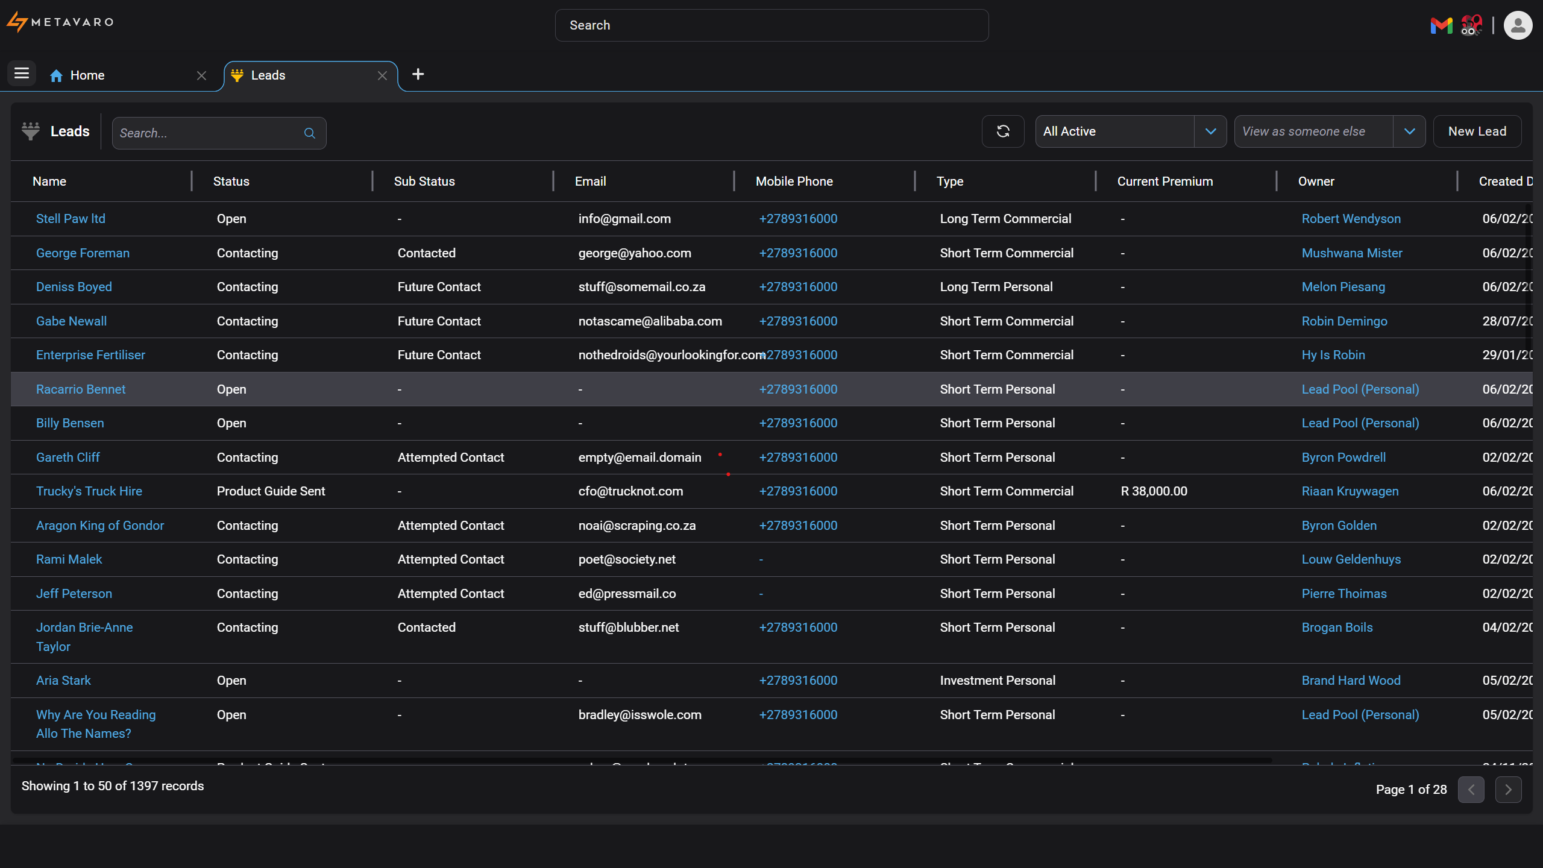Viewport: 1543px width, 868px height.
Task: Click owner Robert Wendyson for Stell Paw ltd
Action: (x=1351, y=218)
